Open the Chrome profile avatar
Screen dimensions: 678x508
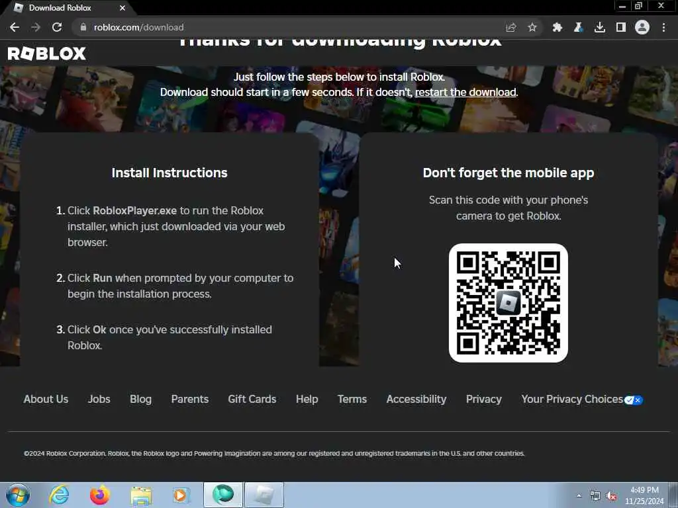tap(642, 27)
